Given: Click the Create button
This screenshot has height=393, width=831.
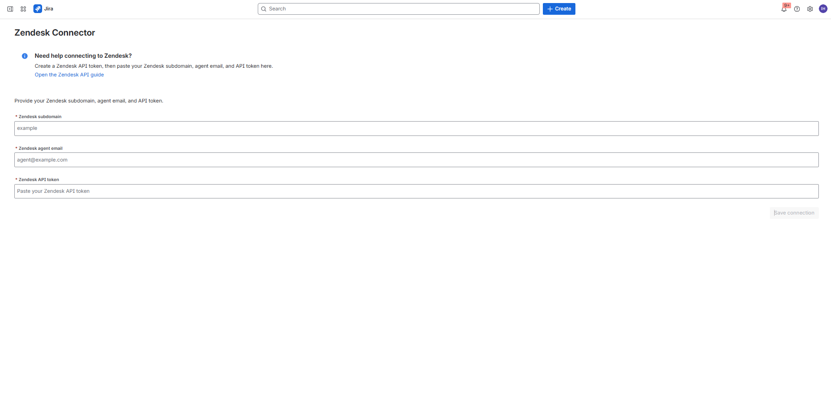Looking at the screenshot, I should click(x=559, y=9).
